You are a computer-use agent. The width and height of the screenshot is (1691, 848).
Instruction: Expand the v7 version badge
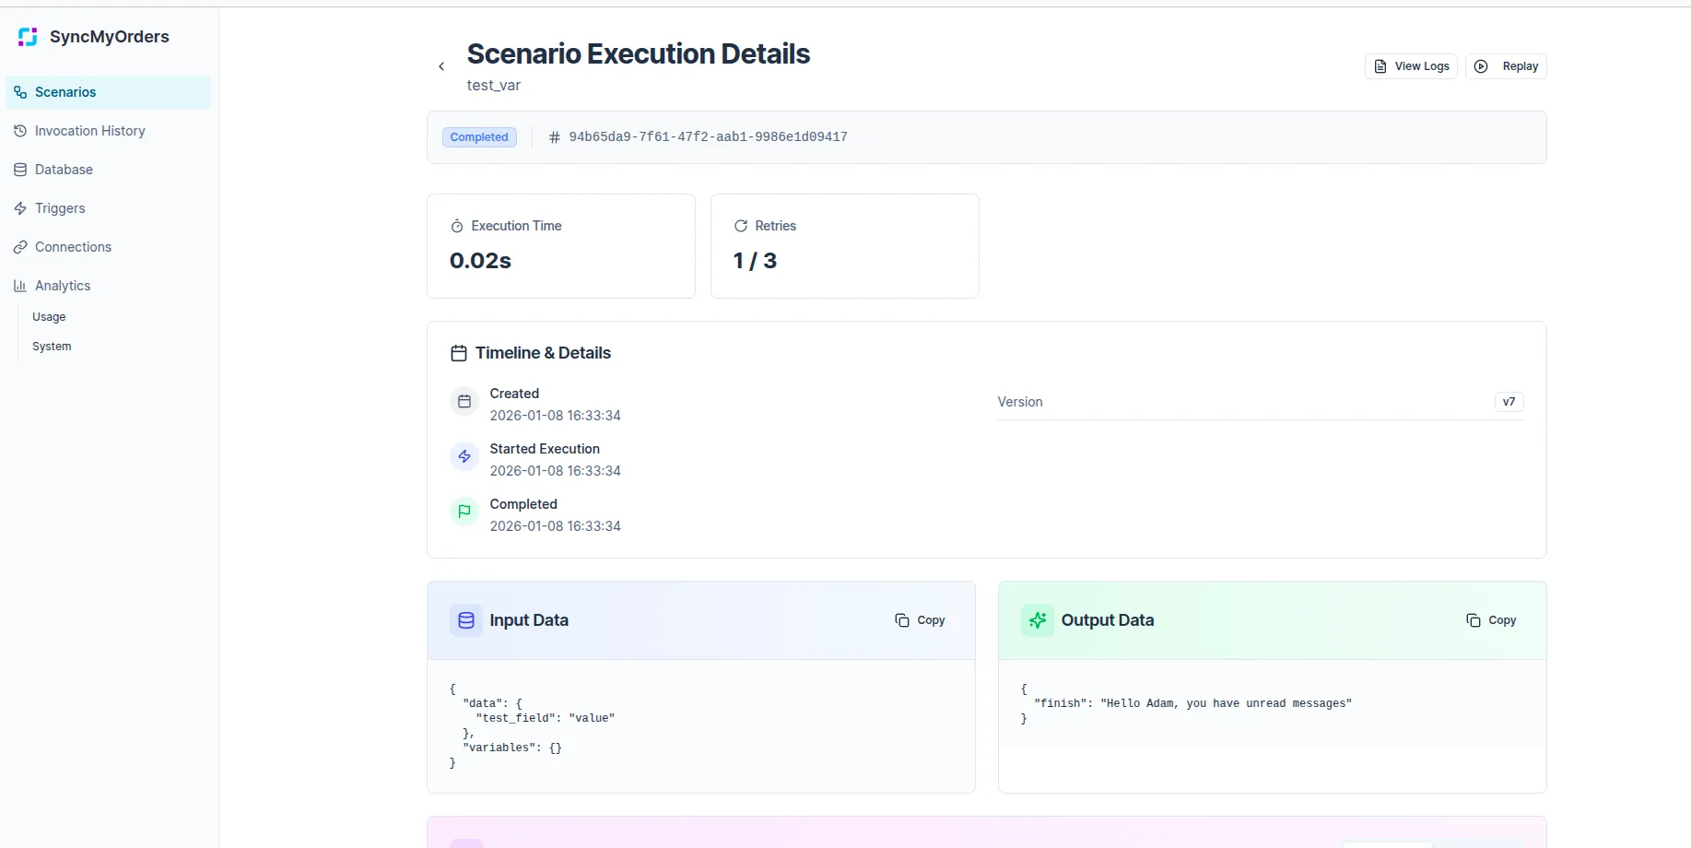(x=1509, y=402)
